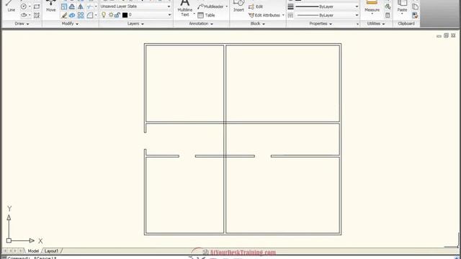Click the Insert block tool
This screenshot has height=259, width=461.
(238, 6)
